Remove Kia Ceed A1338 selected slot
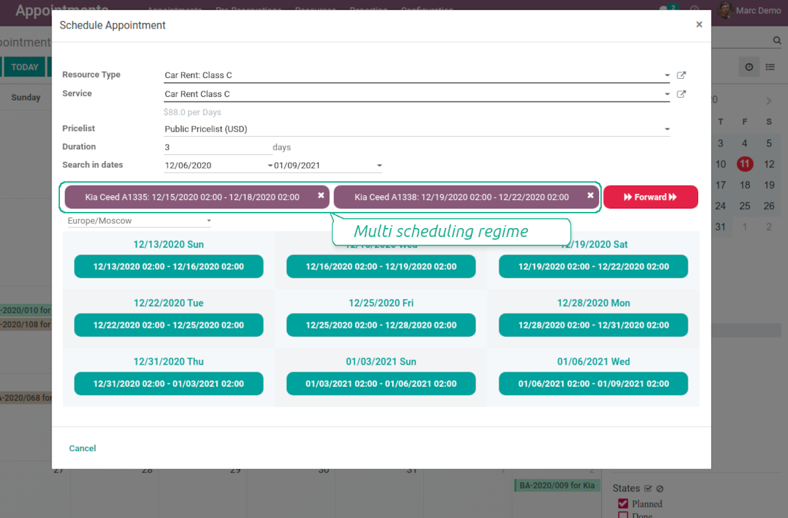Image resolution: width=788 pixels, height=518 pixels. coord(590,196)
